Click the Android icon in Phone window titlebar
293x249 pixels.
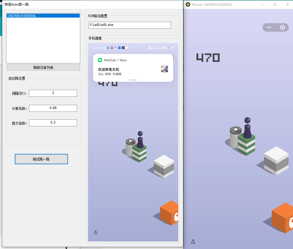click(x=188, y=4)
